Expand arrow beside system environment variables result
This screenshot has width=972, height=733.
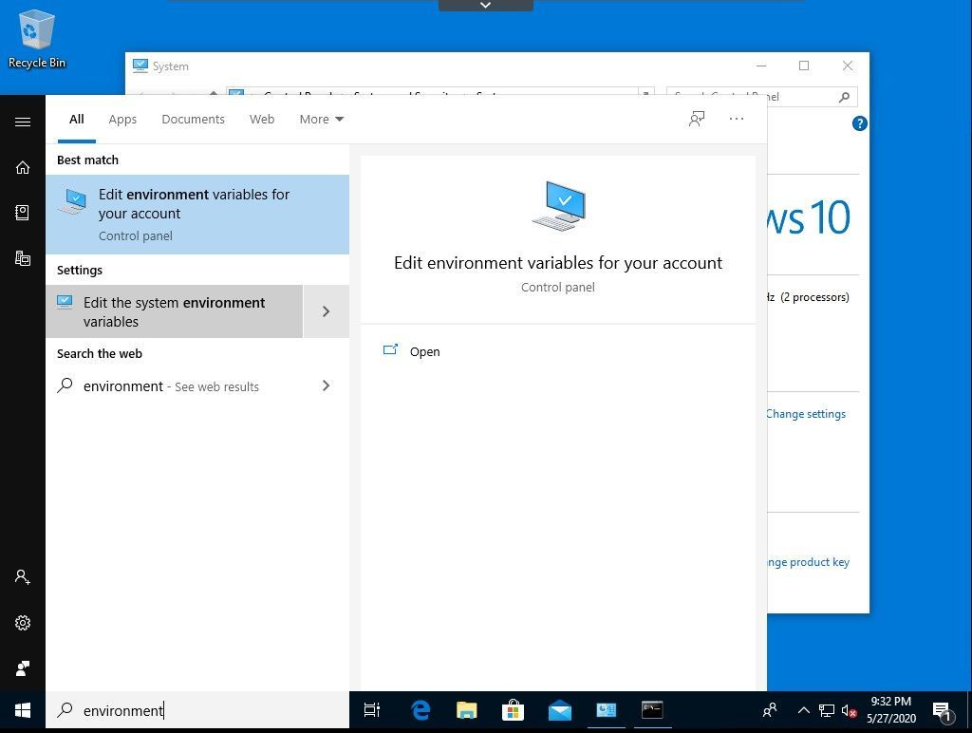327,311
